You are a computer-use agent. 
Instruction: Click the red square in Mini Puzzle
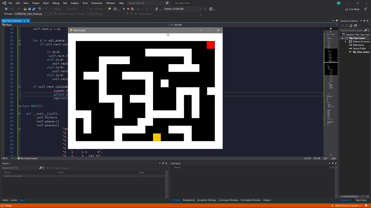[x=211, y=45]
